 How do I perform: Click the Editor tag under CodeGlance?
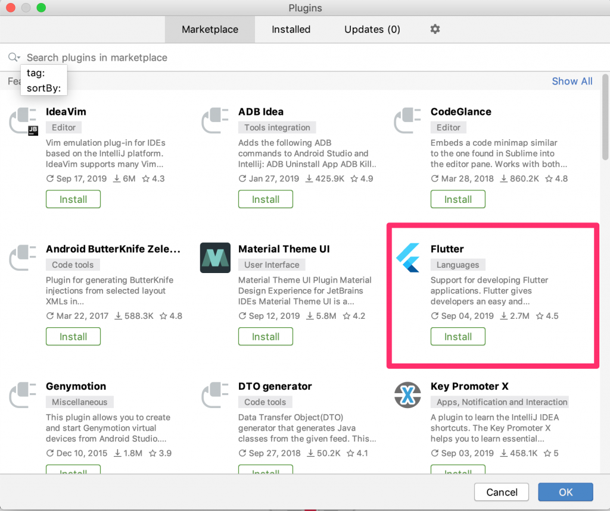click(x=449, y=127)
